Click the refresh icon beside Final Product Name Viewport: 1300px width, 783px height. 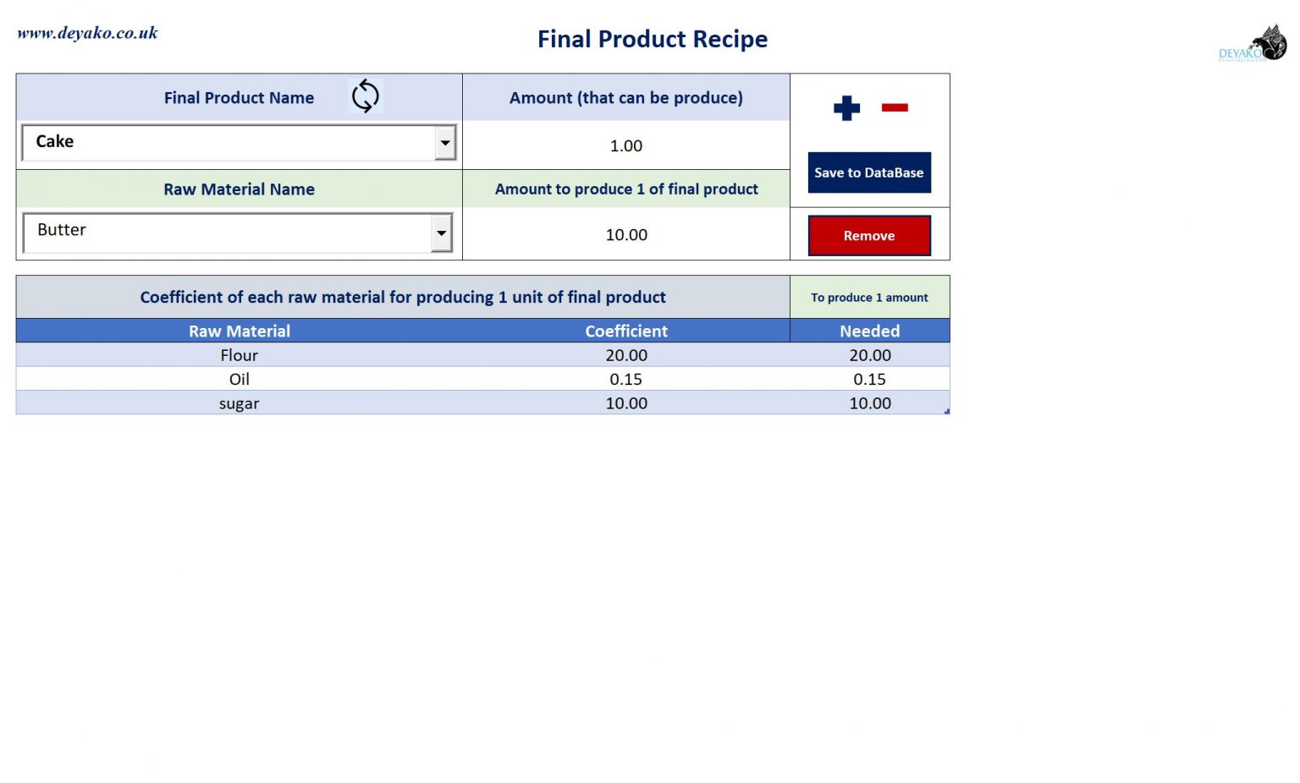[x=366, y=96]
